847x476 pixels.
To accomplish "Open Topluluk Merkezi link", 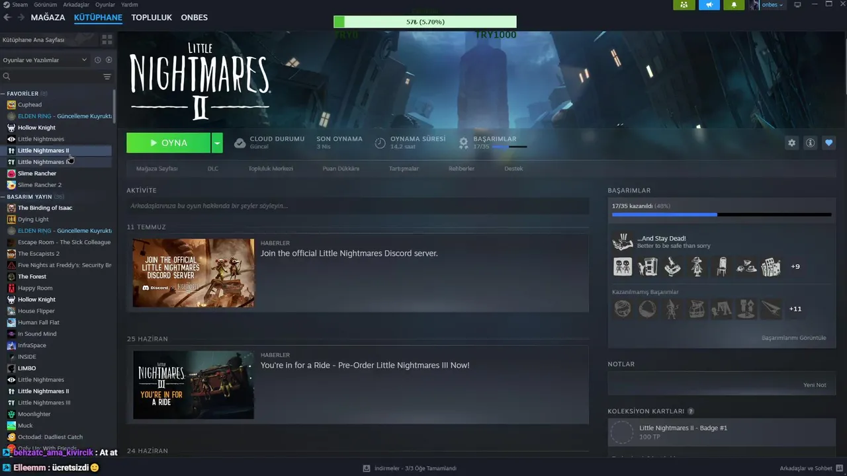I will [271, 169].
